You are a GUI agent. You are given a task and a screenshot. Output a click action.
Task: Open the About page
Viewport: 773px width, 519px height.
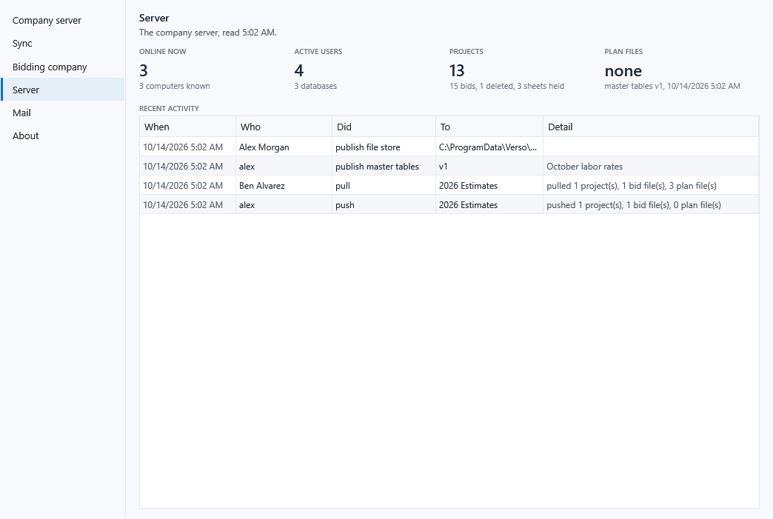point(62,136)
